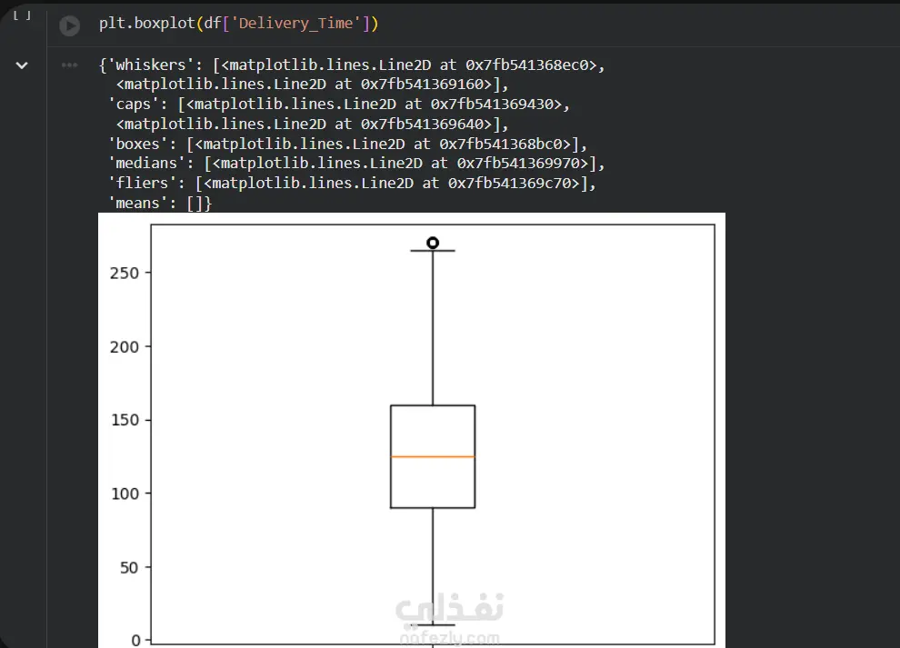
Task: Click the 'means': [] output line
Action: click(160, 204)
